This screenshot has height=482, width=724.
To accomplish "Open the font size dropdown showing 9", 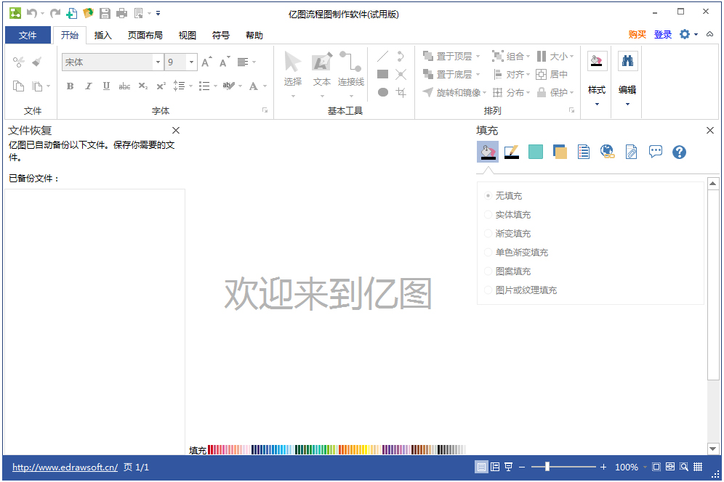I will [x=191, y=62].
